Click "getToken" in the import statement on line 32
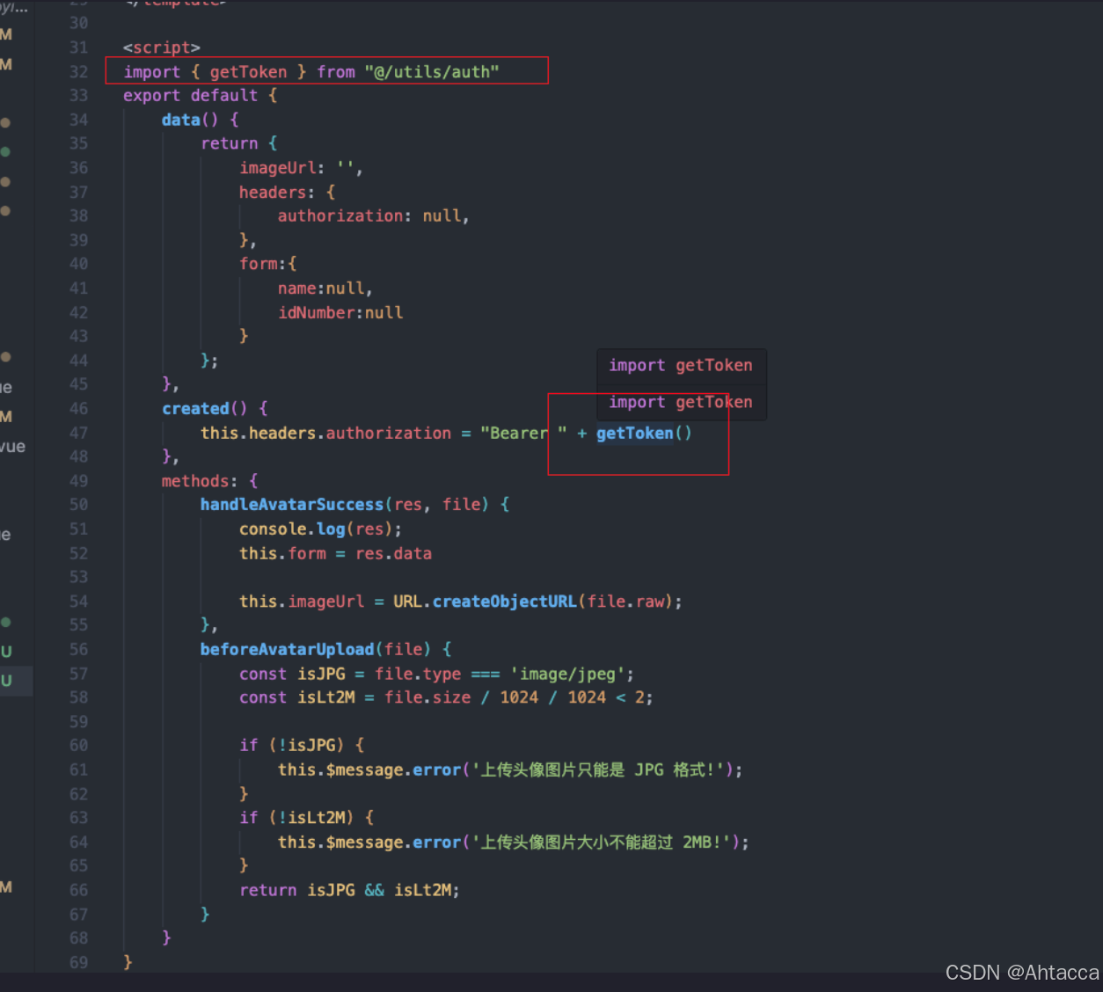 pyautogui.click(x=248, y=72)
